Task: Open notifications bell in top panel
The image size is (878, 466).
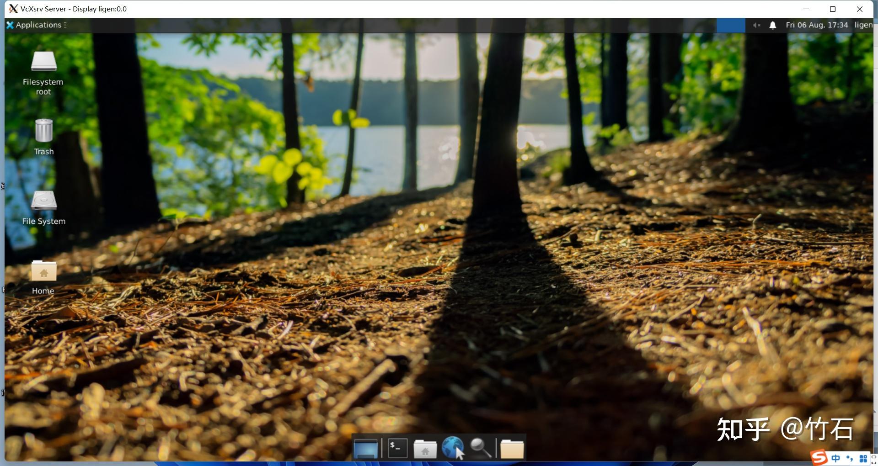Action: (x=772, y=25)
